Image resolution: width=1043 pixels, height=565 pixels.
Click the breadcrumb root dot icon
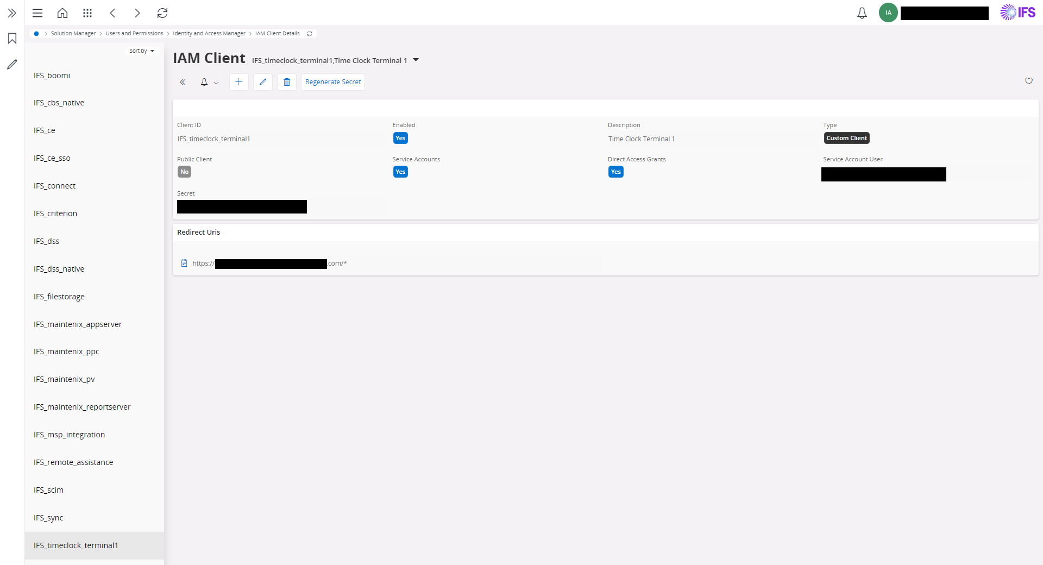tap(36, 34)
